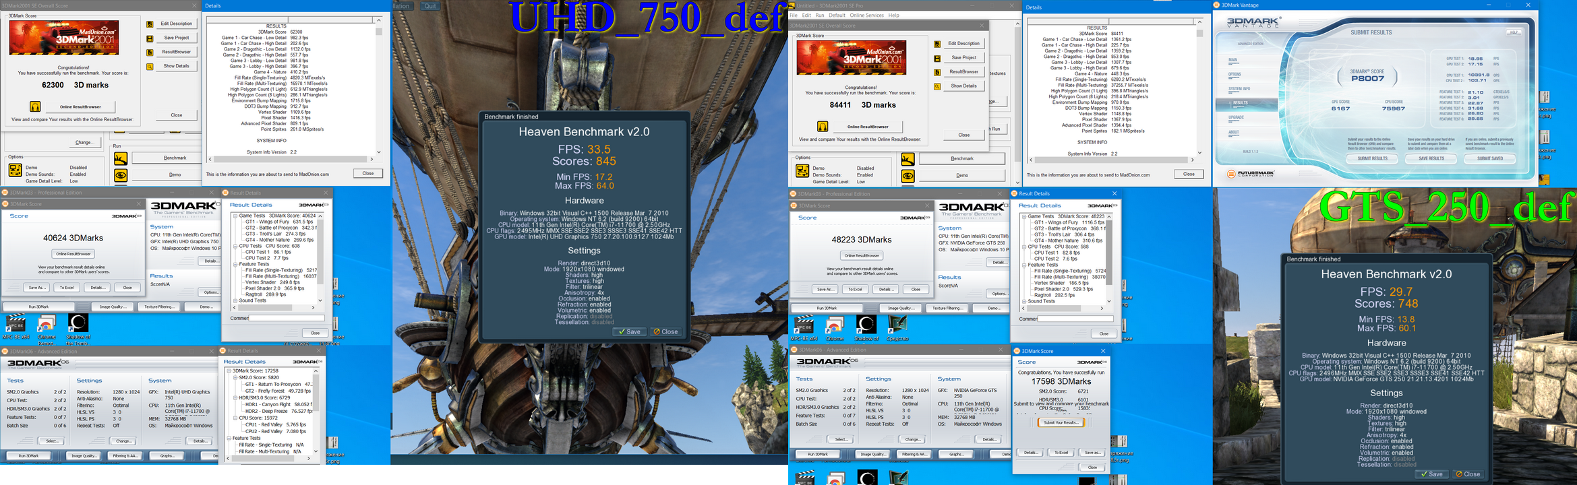Click To Excel button in 40624 3DMarks window
This screenshot has width=1577, height=485.
(67, 288)
